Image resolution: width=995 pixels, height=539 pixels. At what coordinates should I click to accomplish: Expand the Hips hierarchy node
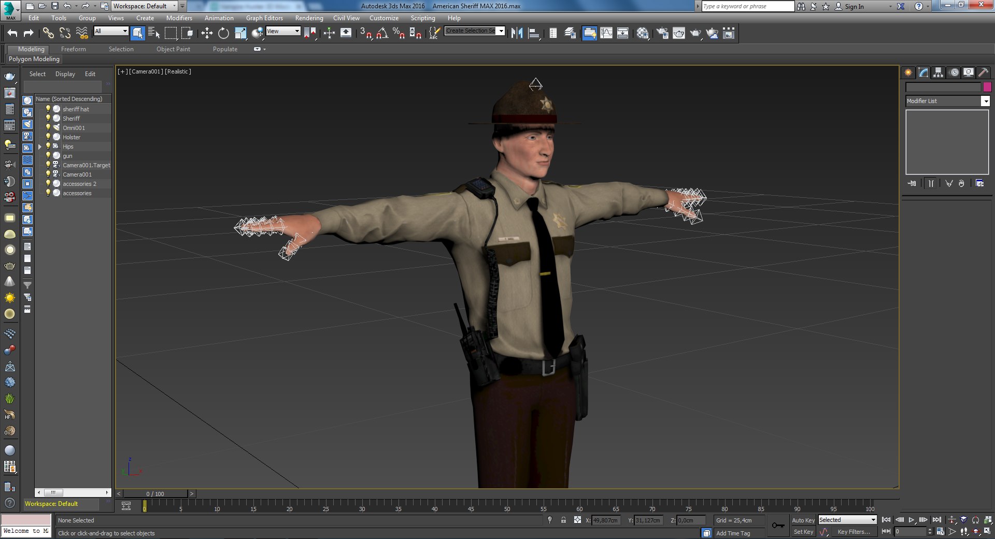(x=40, y=147)
